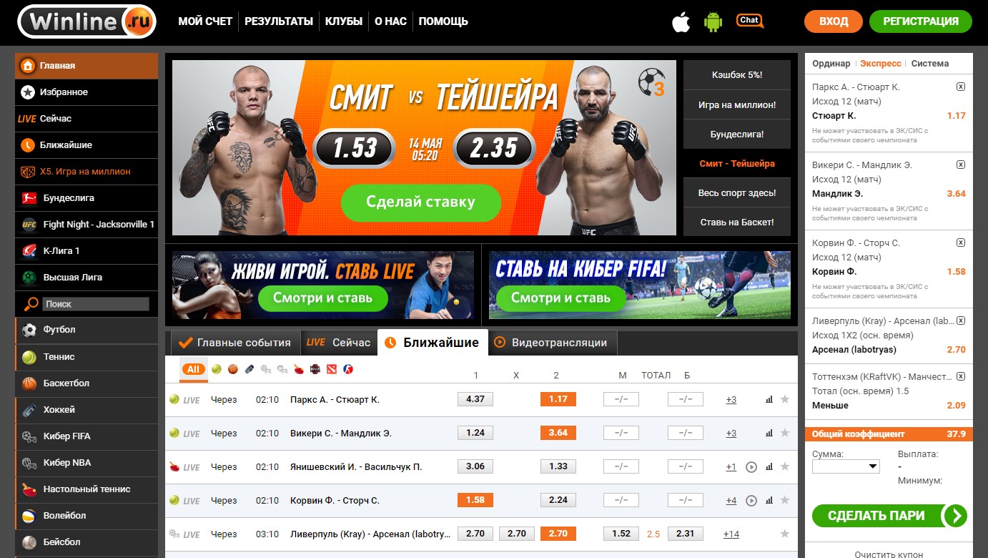The image size is (988, 558).
Task: Open statistics chart for Паркс - Стюарт match
Action: pyautogui.click(x=769, y=400)
